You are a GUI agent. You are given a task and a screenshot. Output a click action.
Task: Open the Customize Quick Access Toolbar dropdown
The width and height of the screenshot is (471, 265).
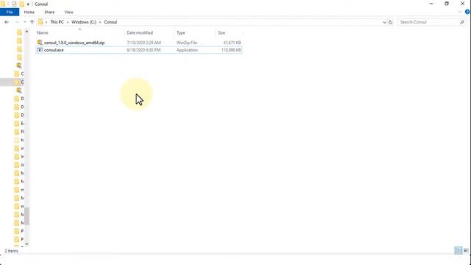pyautogui.click(x=28, y=4)
